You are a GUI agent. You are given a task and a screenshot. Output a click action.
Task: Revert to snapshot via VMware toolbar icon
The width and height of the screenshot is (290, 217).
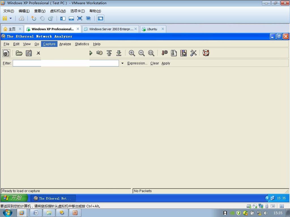pos(42,18)
